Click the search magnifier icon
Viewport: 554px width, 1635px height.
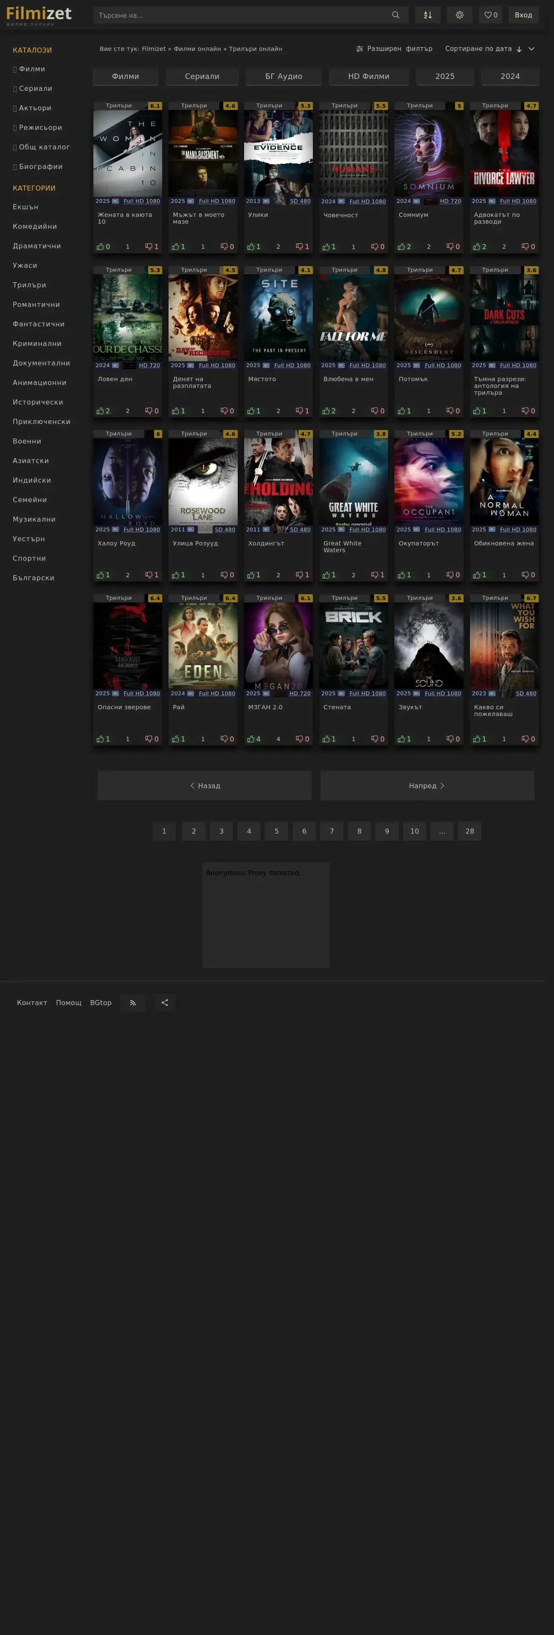point(395,15)
